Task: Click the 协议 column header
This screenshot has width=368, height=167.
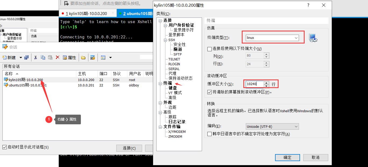Action: (119, 74)
